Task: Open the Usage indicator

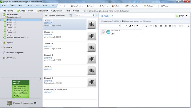Action: click(165, 6)
